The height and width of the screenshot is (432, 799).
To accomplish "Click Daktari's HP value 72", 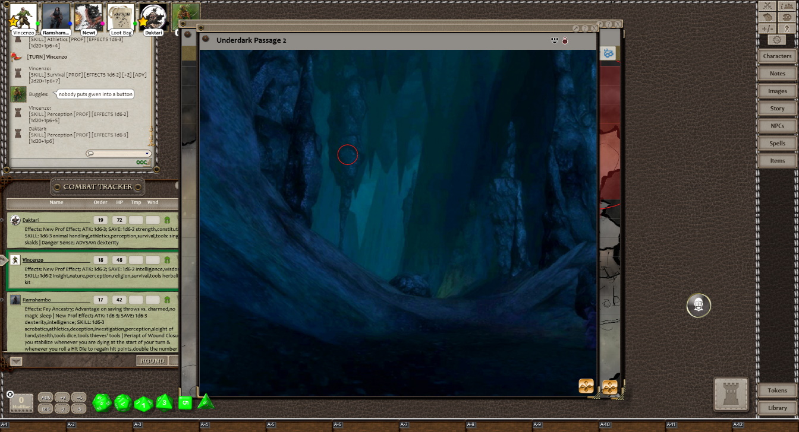I will (119, 220).
